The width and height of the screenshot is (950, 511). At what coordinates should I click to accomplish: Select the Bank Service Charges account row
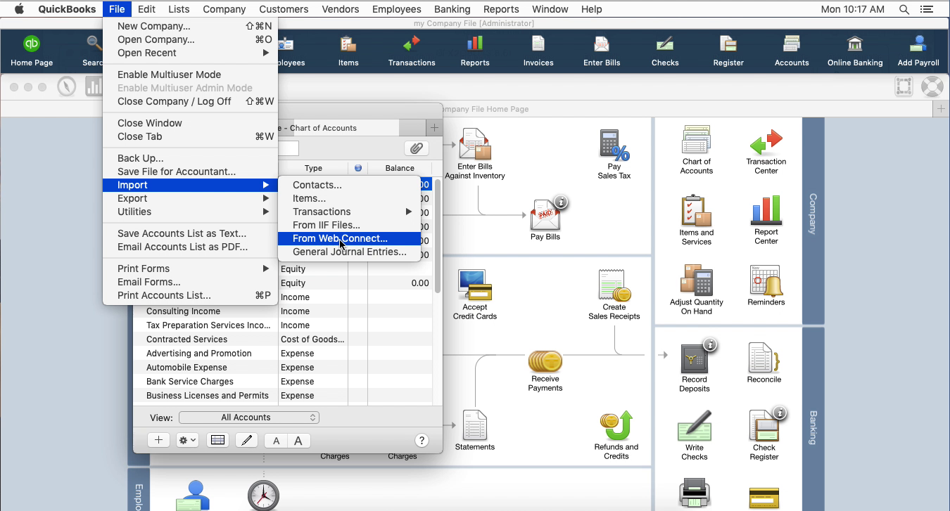coord(283,381)
